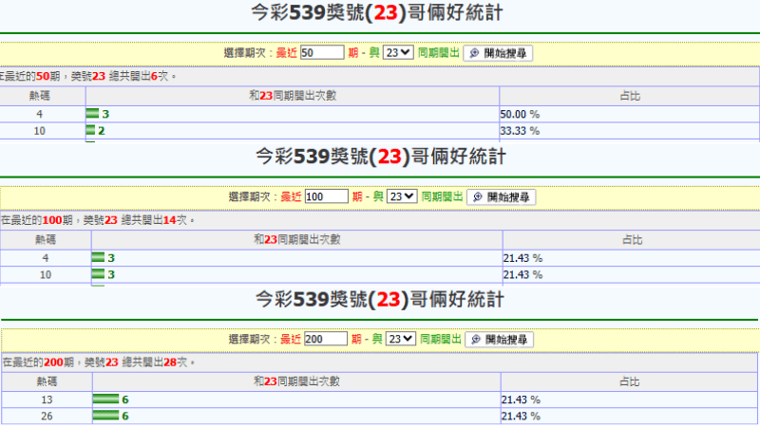Click the 21.43 % cell for hot number 26
Screen dimensions: 760x427
pos(629,416)
